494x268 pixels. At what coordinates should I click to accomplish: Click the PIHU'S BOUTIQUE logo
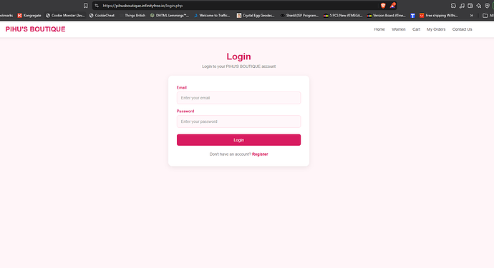click(x=36, y=29)
